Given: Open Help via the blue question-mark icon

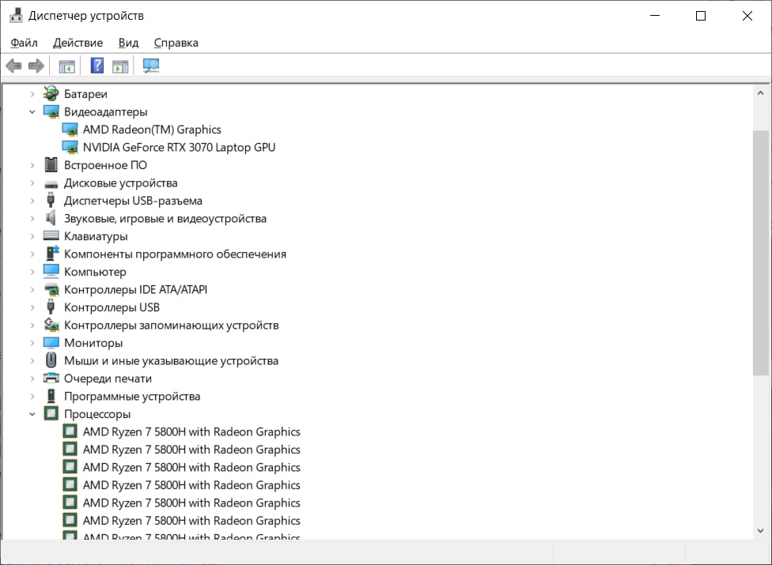Looking at the screenshot, I should coord(97,66).
